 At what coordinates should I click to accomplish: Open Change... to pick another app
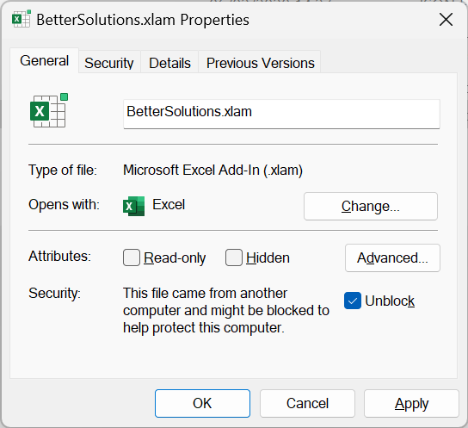371,207
